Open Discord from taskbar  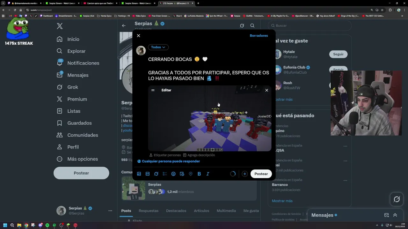tap(40, 225)
